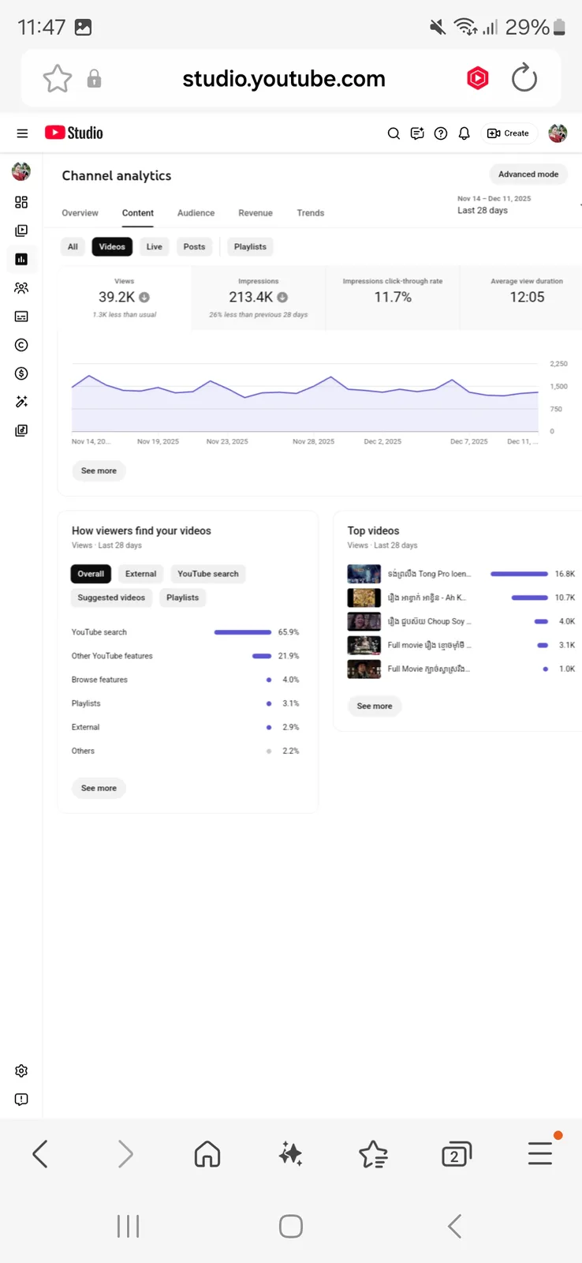Image resolution: width=582 pixels, height=1263 pixels.
Task: Switch to the Trends tab
Action: point(311,213)
